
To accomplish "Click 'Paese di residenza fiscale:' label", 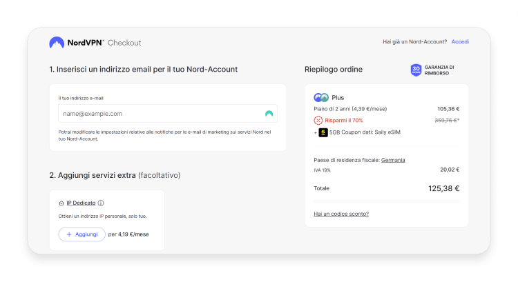I will (347, 160).
